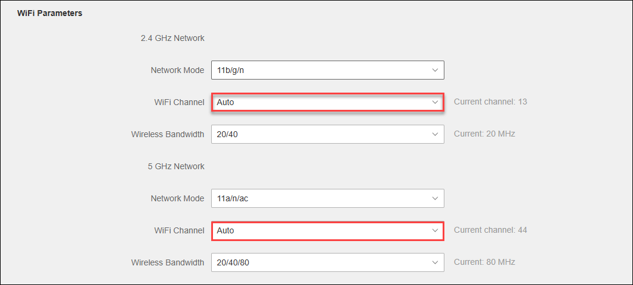Click the 2.4 GHz WiFi Channel chevron arrow
This screenshot has height=285, width=633.
coord(434,102)
